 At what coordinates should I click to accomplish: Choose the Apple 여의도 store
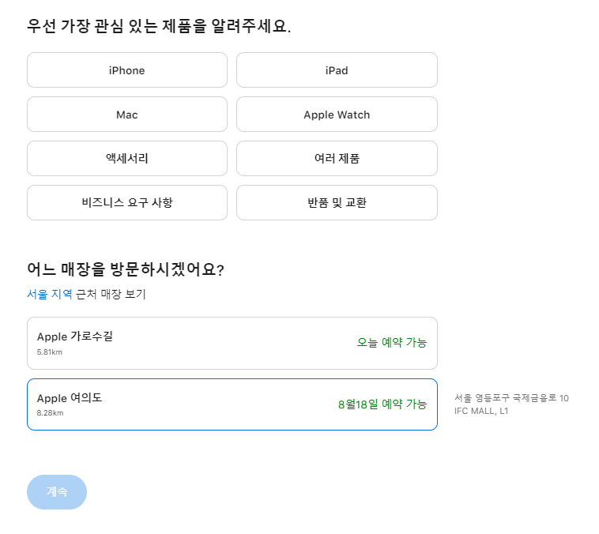(232, 404)
